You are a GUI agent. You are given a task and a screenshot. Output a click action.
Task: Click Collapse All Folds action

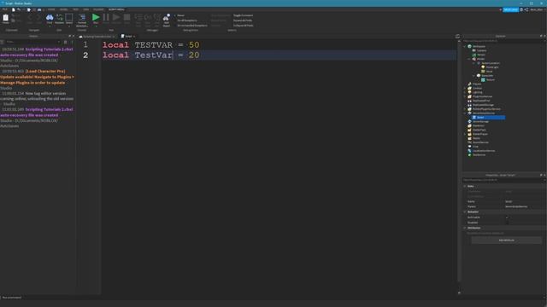tap(243, 26)
